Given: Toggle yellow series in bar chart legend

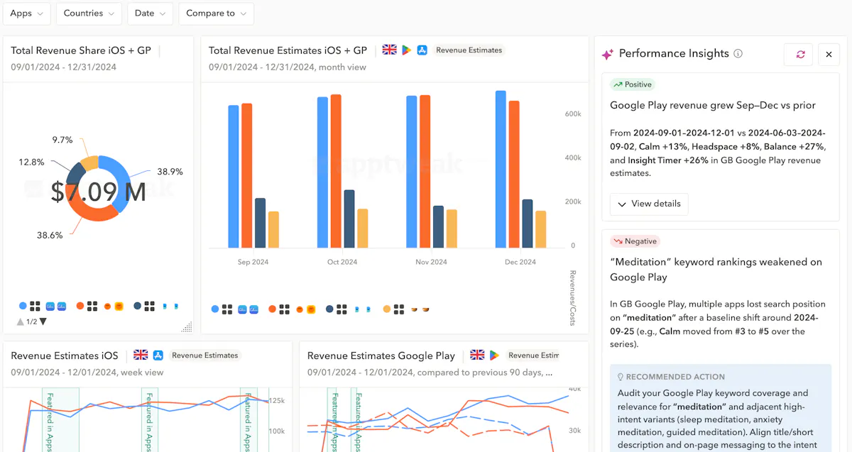Looking at the screenshot, I should (387, 309).
